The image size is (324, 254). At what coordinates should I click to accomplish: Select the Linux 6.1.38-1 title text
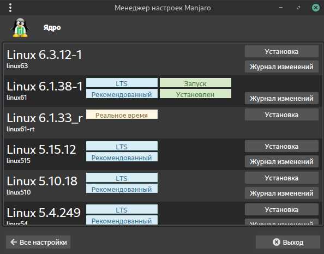45,86
